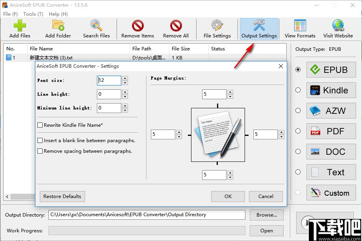The width and height of the screenshot is (362, 241).
Task: Increase top page margin with up arrow
Action: coord(230,92)
